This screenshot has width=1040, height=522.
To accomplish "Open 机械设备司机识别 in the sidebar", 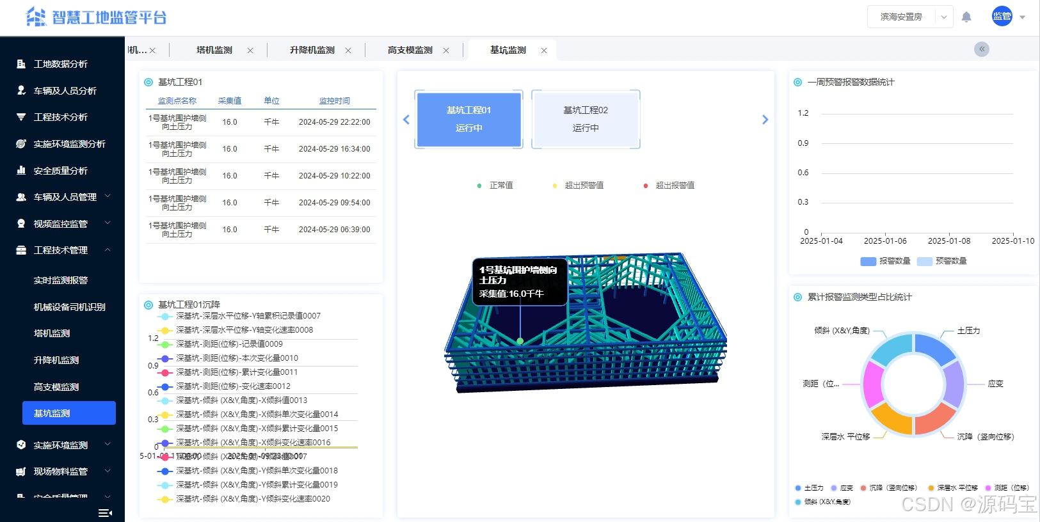I will click(x=70, y=307).
